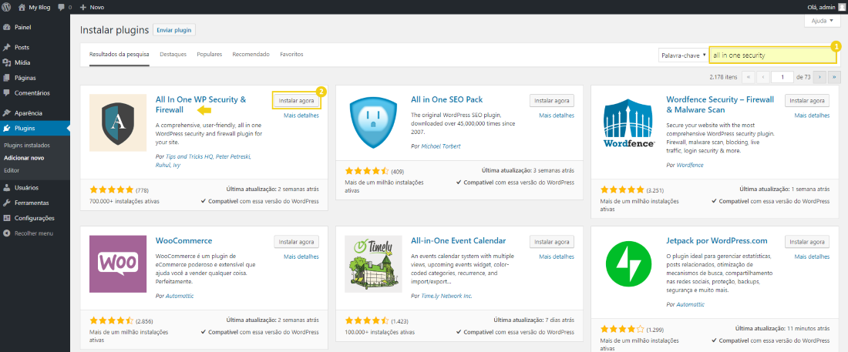
Task: Switch to the Favoritos tab
Action: click(291, 55)
